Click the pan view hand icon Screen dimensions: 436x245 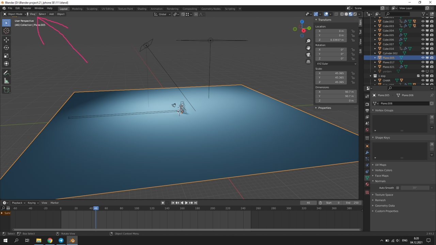pos(308,48)
